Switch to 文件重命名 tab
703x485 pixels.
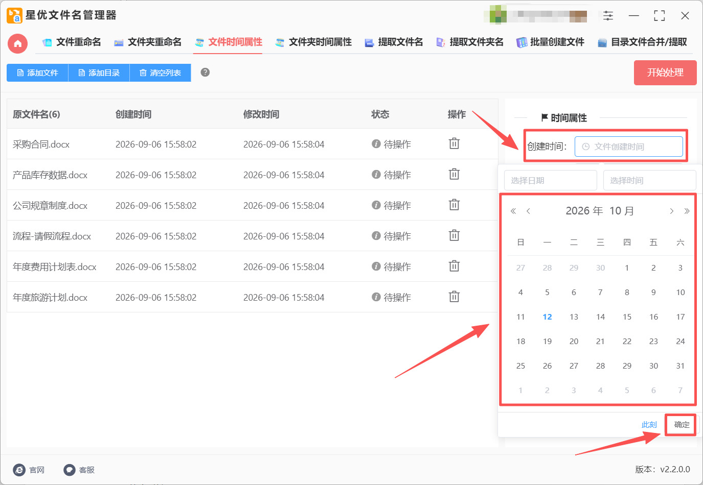pos(72,42)
